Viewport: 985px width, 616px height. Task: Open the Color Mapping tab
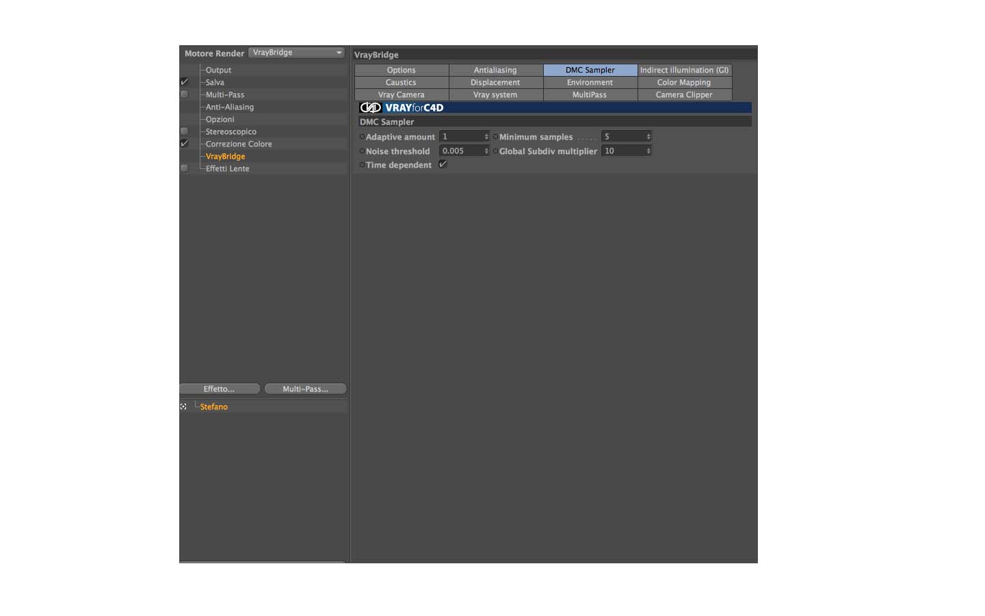(x=685, y=82)
